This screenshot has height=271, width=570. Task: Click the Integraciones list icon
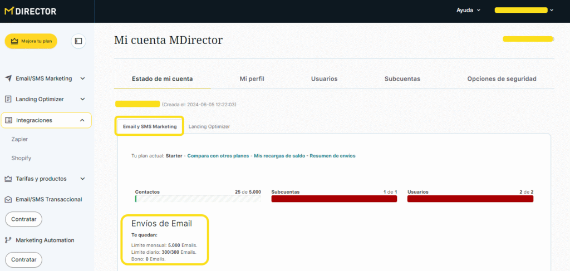tap(8, 120)
